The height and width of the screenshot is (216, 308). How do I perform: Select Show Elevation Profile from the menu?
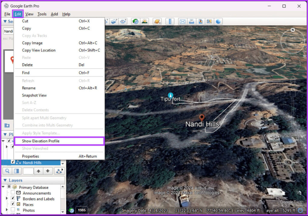[x=41, y=141]
